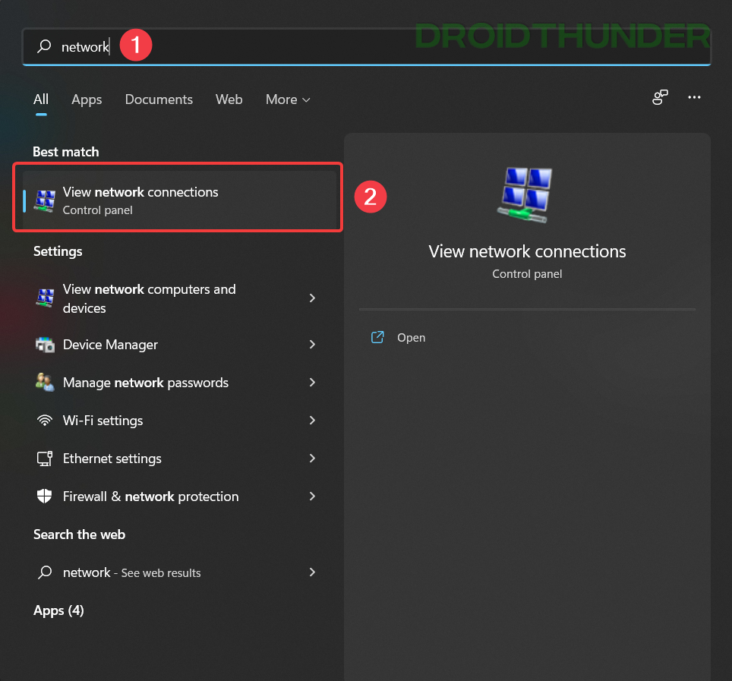Click the Ethernet monitor icon

click(45, 459)
